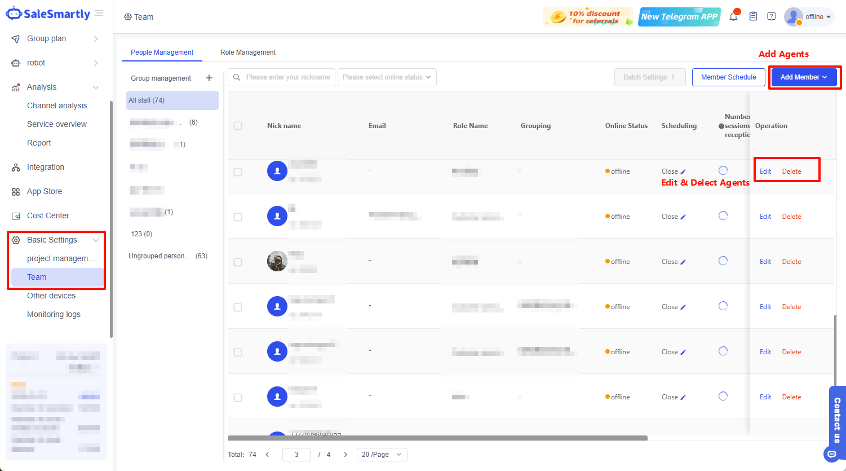Click the plus icon beside Group management
This screenshot has height=471, width=846.
click(x=209, y=78)
